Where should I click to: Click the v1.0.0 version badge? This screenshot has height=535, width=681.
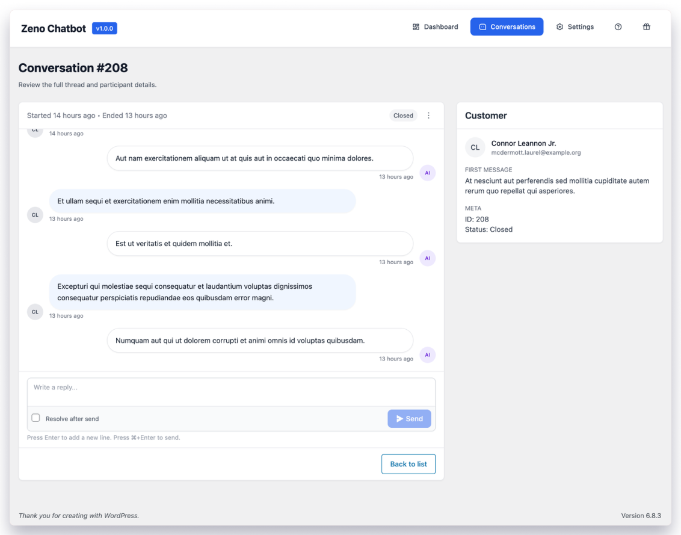[105, 28]
